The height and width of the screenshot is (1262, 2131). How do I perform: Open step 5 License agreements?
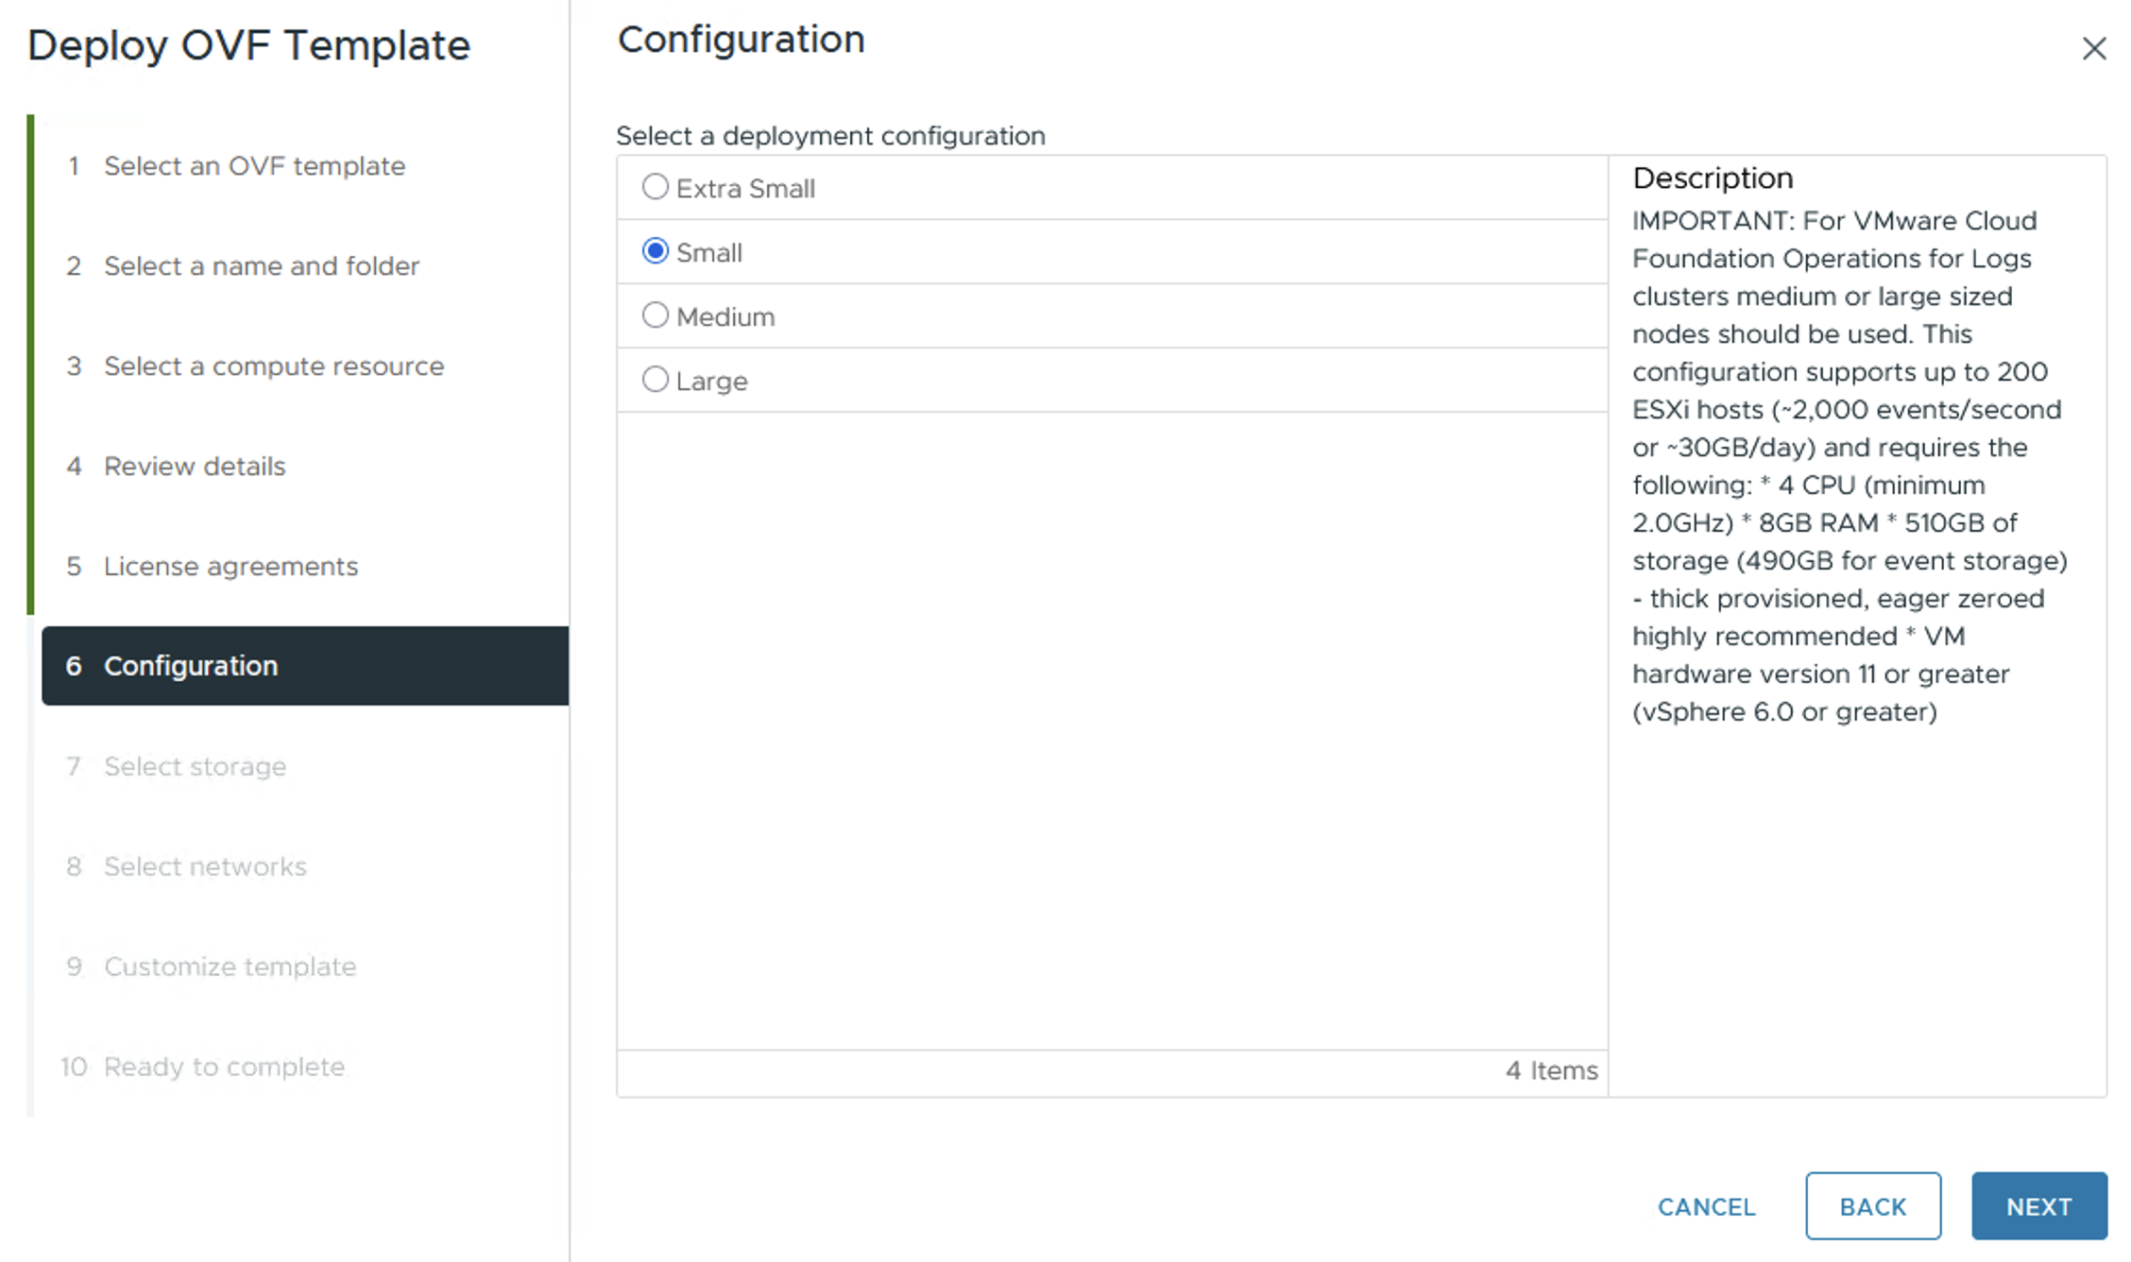click(x=230, y=567)
